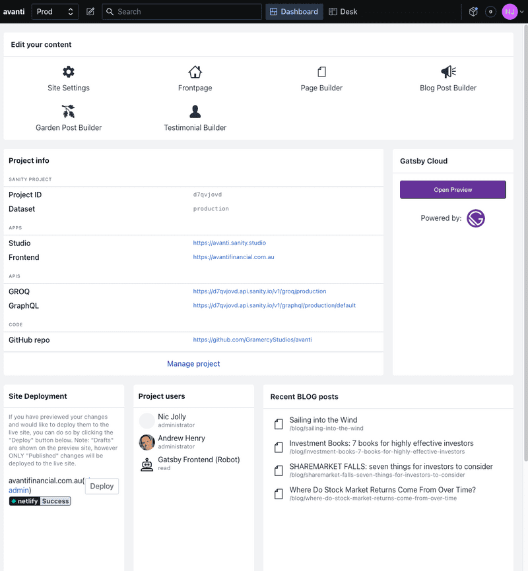Image resolution: width=528 pixels, height=571 pixels.
Task: Open the Frontpage house icon
Action: (x=195, y=72)
